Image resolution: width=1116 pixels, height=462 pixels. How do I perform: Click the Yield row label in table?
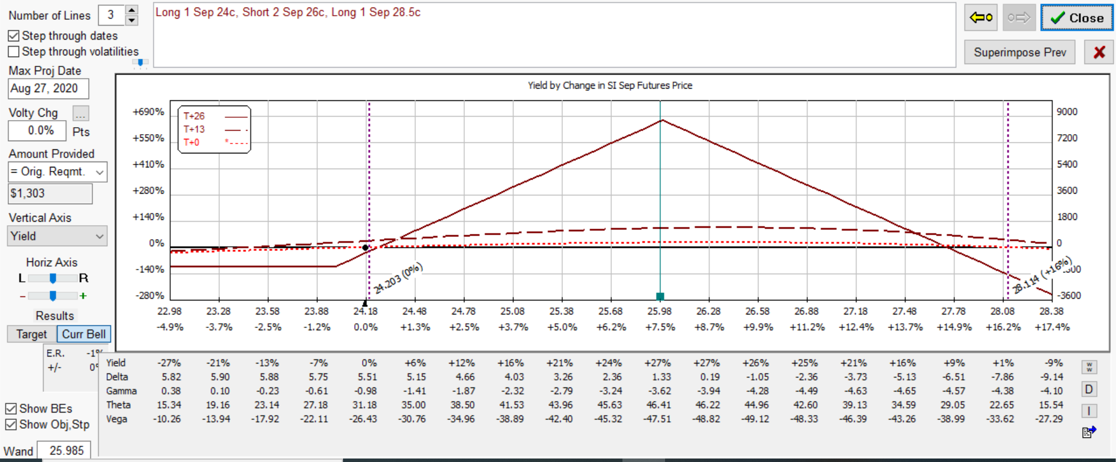(x=116, y=363)
